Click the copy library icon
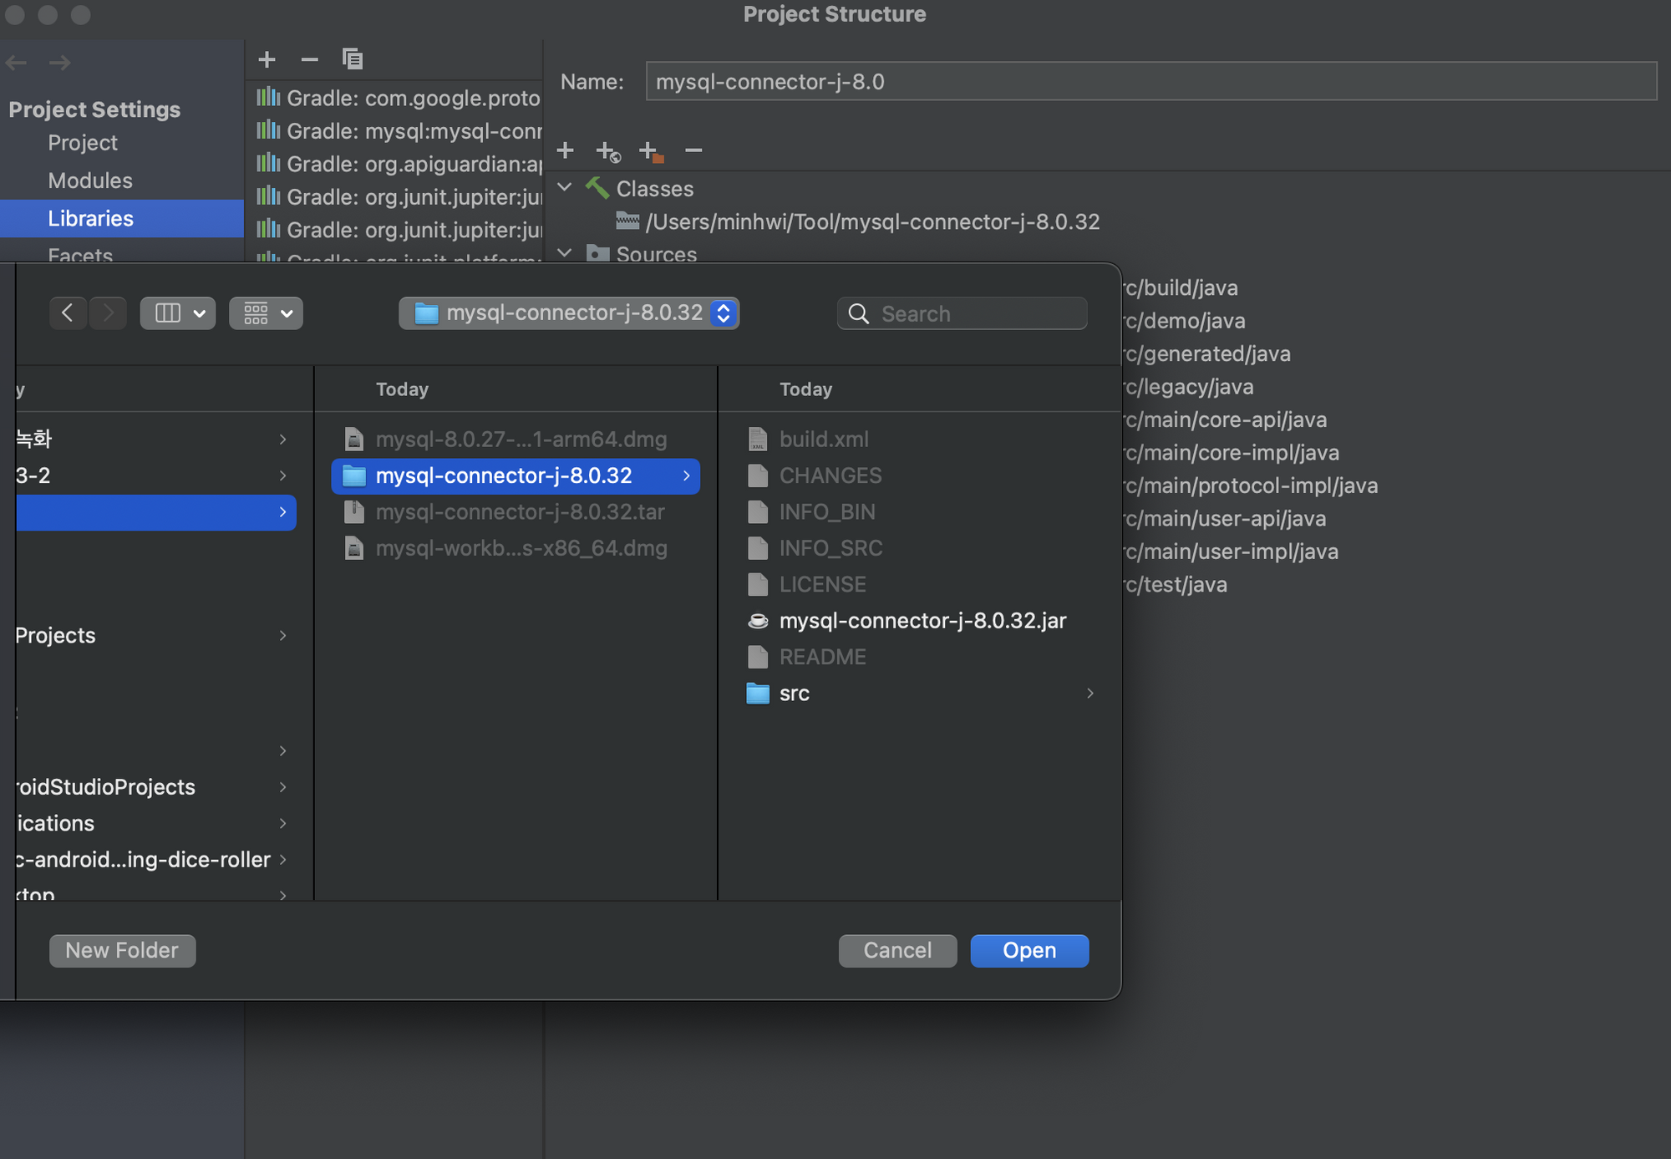1671x1159 pixels. point(353,59)
